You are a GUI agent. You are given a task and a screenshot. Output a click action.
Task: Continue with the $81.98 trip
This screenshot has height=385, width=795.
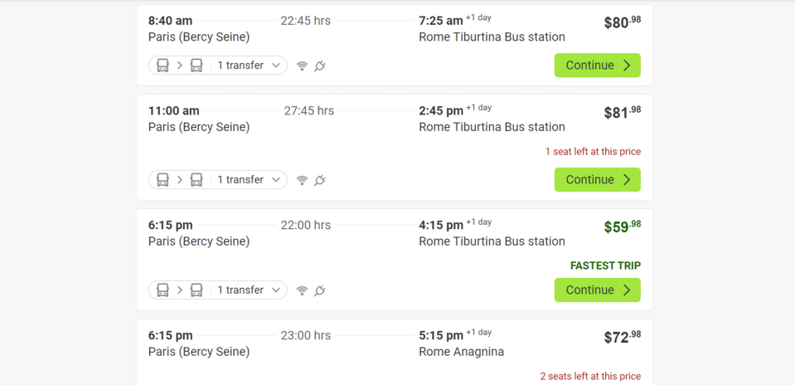[597, 180]
